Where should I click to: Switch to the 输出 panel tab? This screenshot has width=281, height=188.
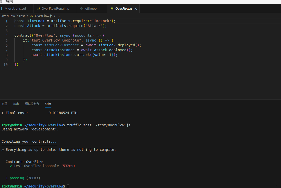pyautogui.click(x=16, y=104)
